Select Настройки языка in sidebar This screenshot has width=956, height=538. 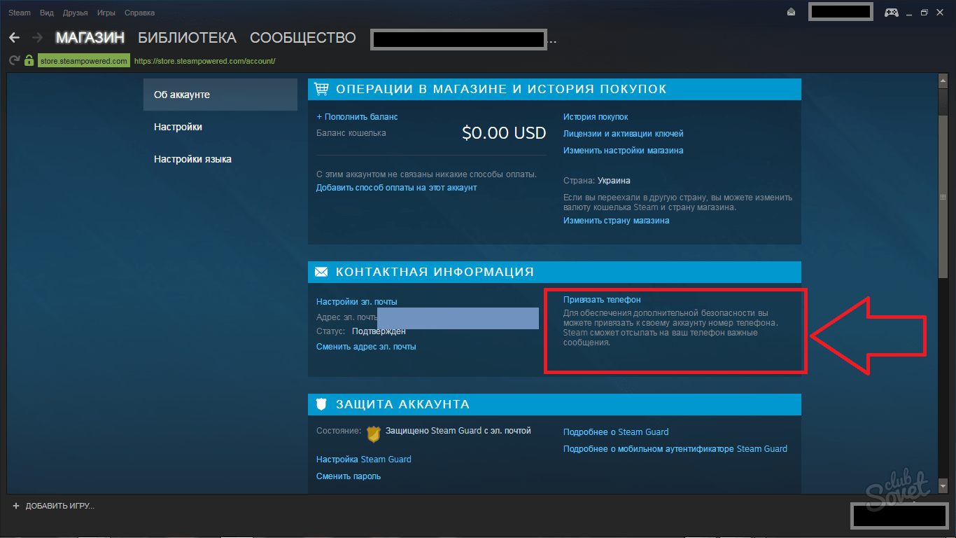coord(192,159)
